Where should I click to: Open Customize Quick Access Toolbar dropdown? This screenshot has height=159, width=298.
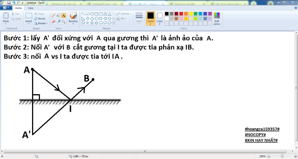tap(23, 3)
